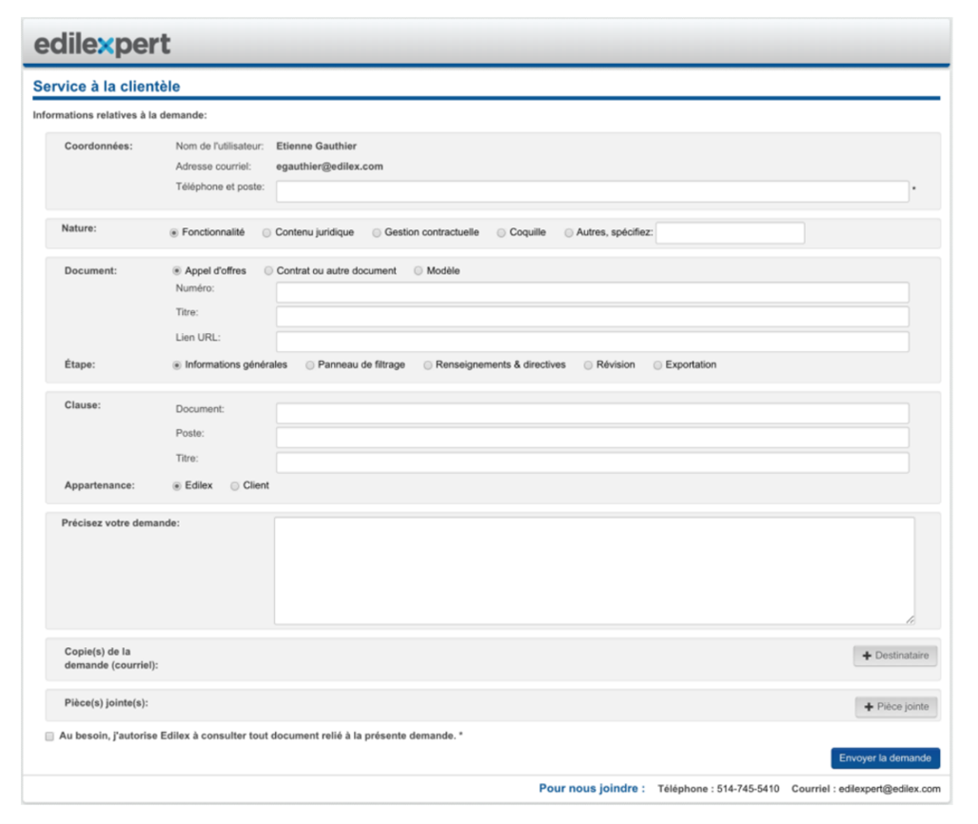978x824 pixels.
Task: Select the Modèle document type
Action: click(419, 271)
